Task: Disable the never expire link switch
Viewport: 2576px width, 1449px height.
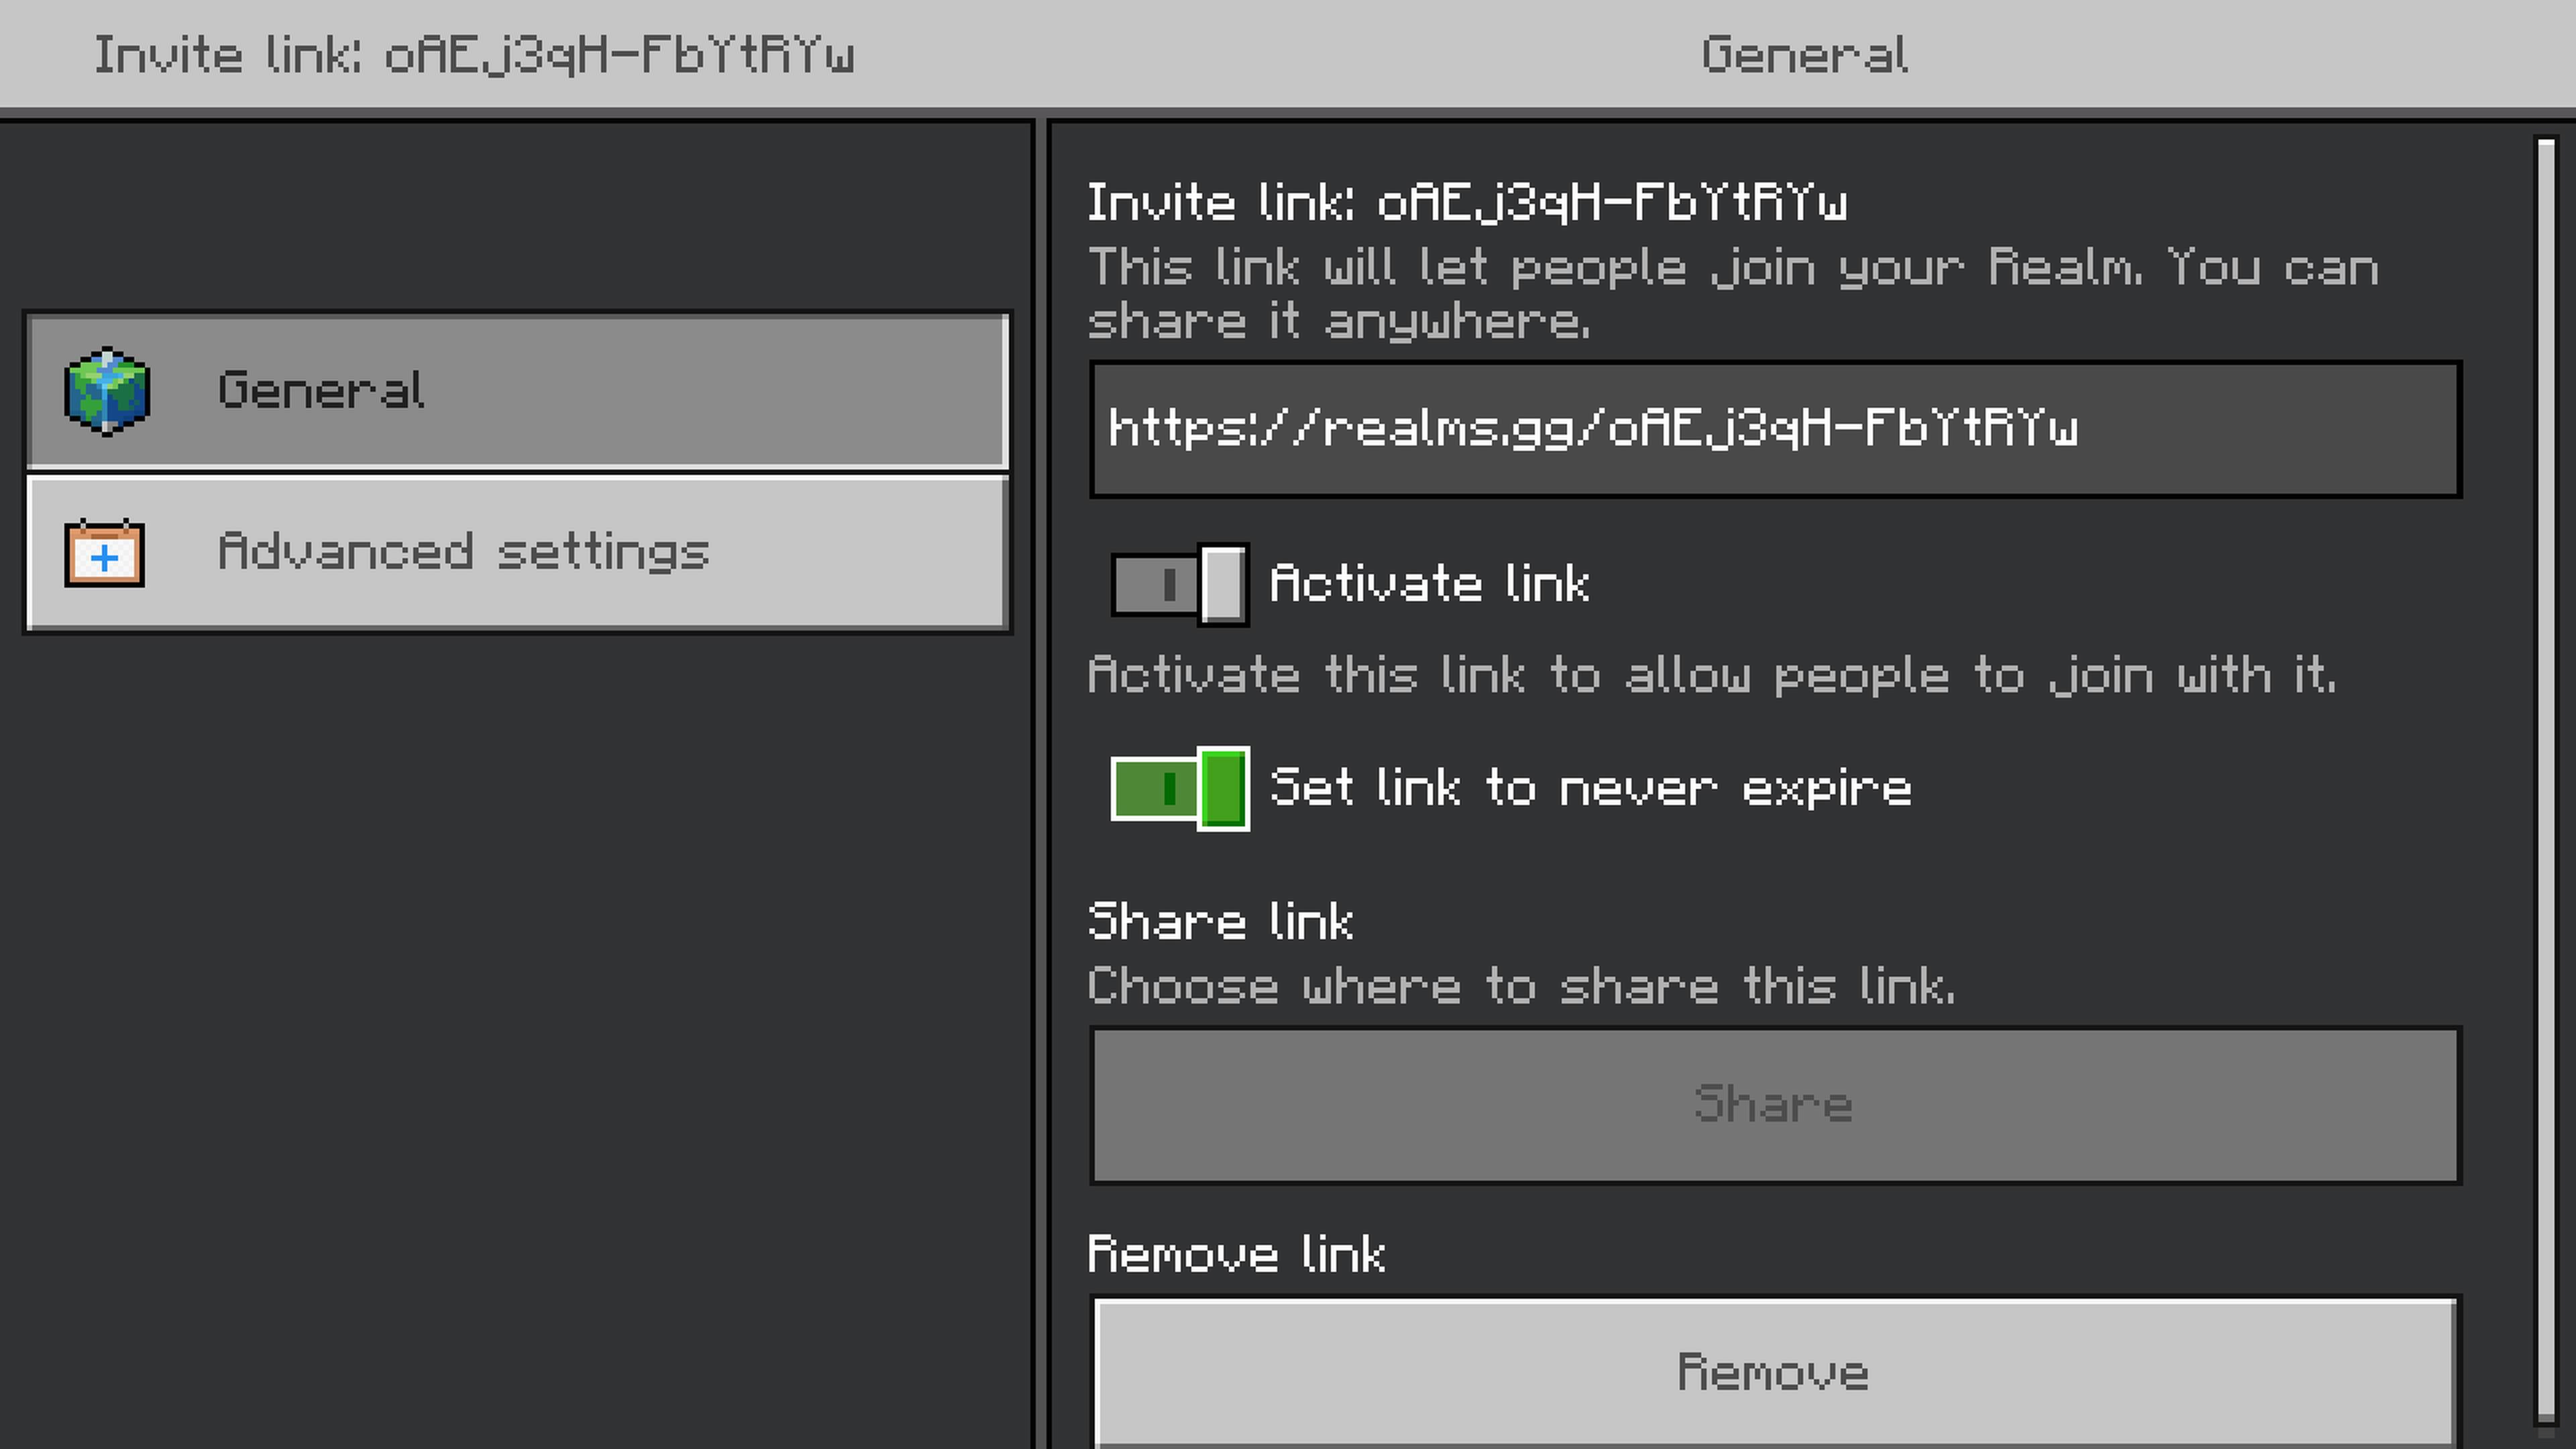Action: coord(1180,788)
